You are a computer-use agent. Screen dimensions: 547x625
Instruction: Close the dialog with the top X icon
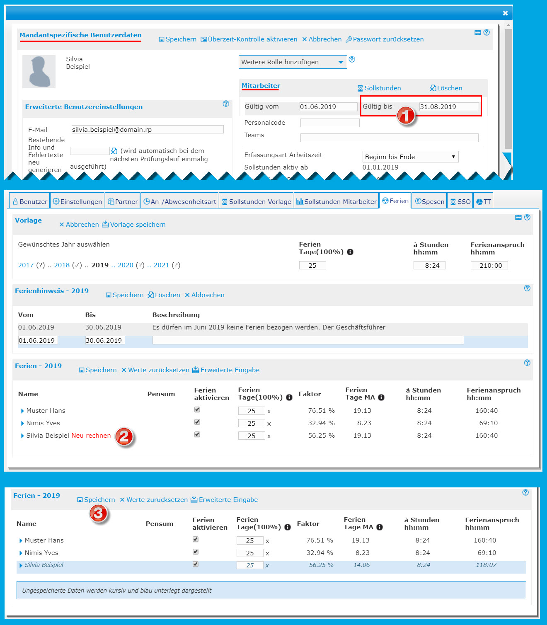point(505,13)
